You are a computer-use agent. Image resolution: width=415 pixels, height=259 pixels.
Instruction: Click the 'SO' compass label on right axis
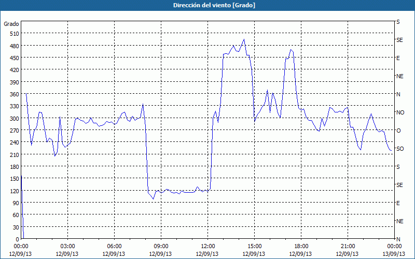tap(400, 149)
